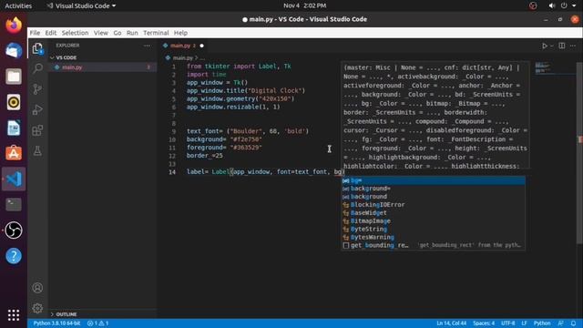This screenshot has width=583, height=328.
Task: Open the Accounts icon in activity bar
Action: click(x=37, y=288)
